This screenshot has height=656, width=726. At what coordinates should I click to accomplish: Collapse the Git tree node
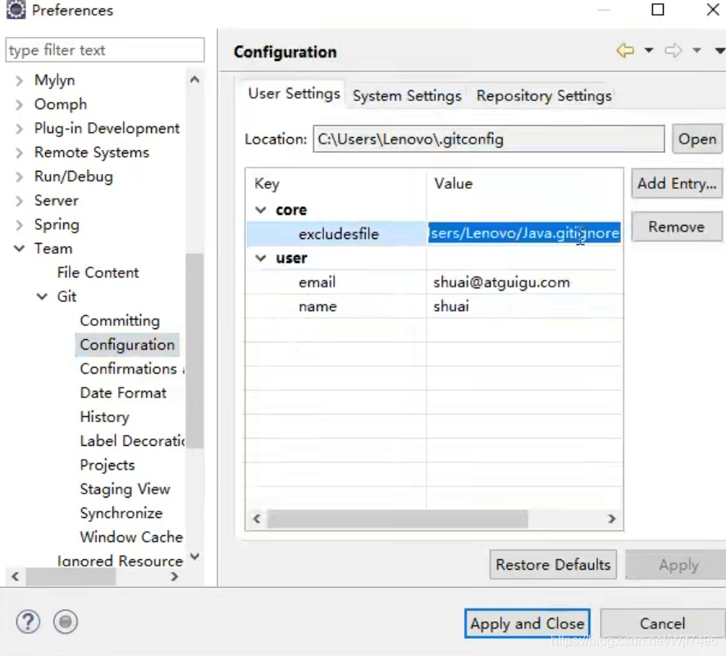[42, 296]
